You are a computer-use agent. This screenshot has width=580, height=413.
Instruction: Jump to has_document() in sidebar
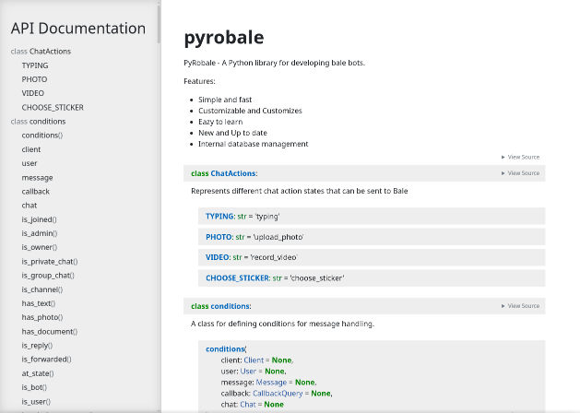coord(50,331)
